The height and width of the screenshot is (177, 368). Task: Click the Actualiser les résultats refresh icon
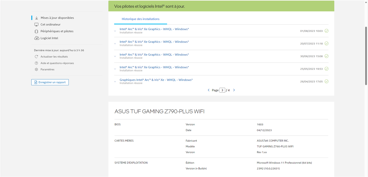pyautogui.click(x=36, y=57)
